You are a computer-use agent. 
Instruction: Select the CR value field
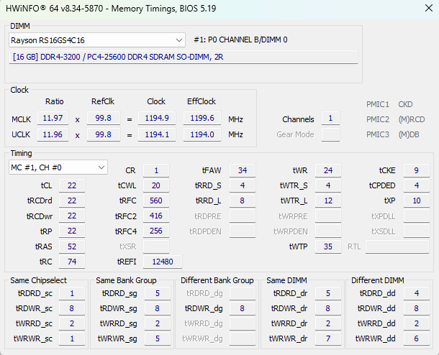click(156, 170)
